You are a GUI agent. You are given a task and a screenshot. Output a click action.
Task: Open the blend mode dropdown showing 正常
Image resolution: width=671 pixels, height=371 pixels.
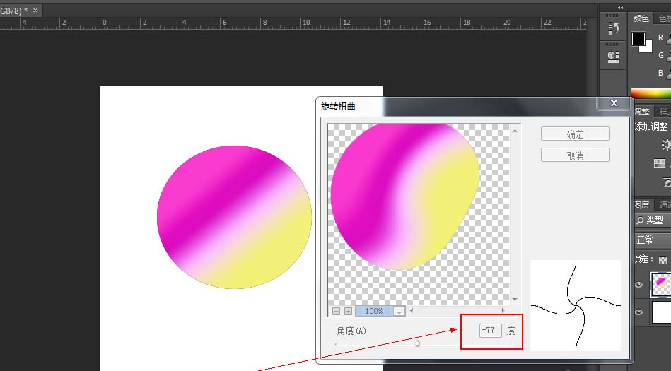point(652,240)
